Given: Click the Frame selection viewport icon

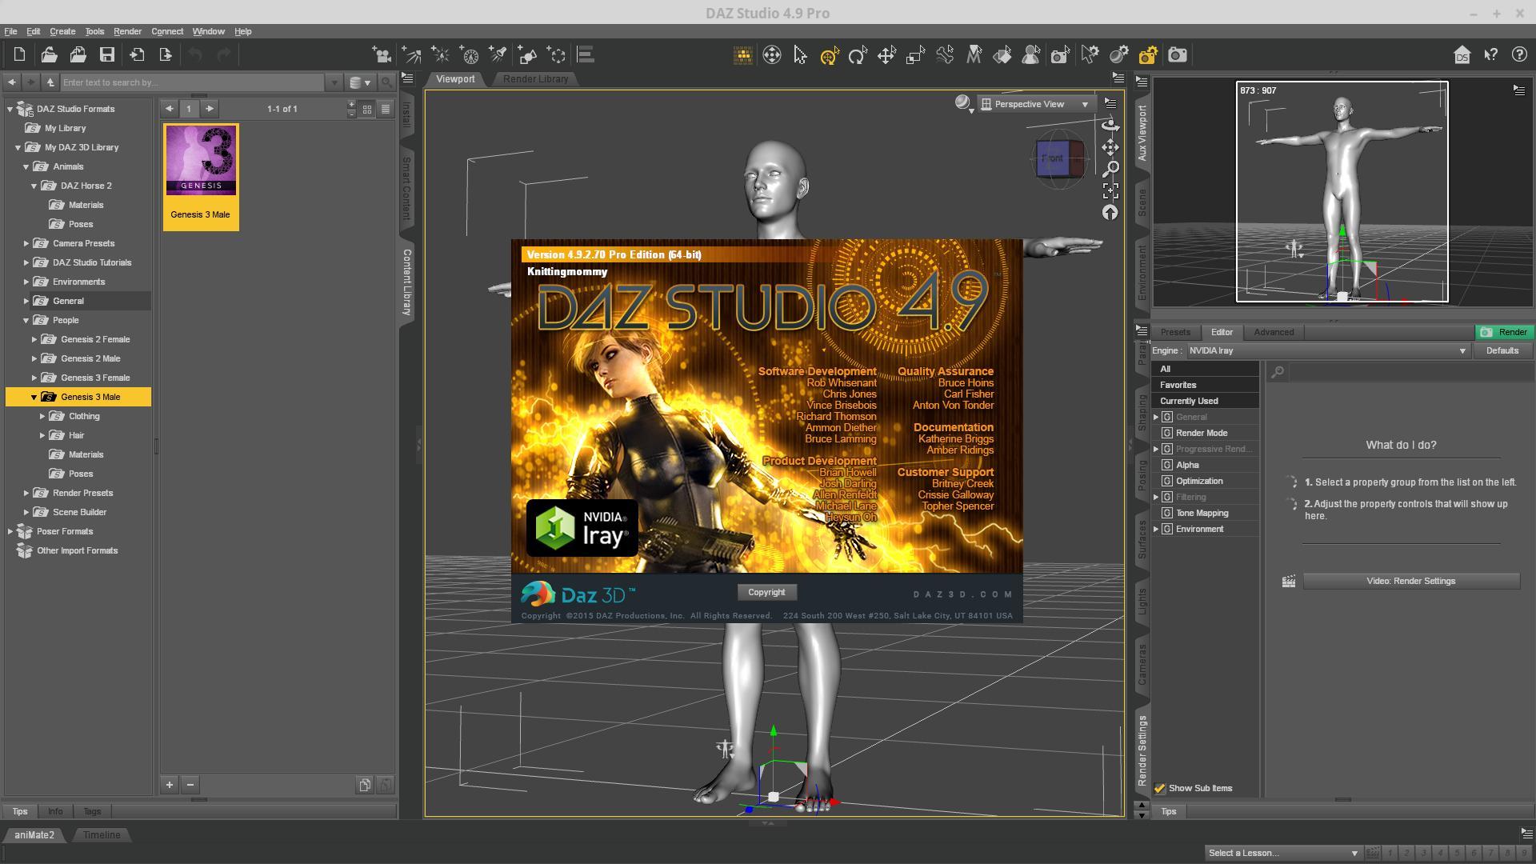Looking at the screenshot, I should pos(1110,191).
